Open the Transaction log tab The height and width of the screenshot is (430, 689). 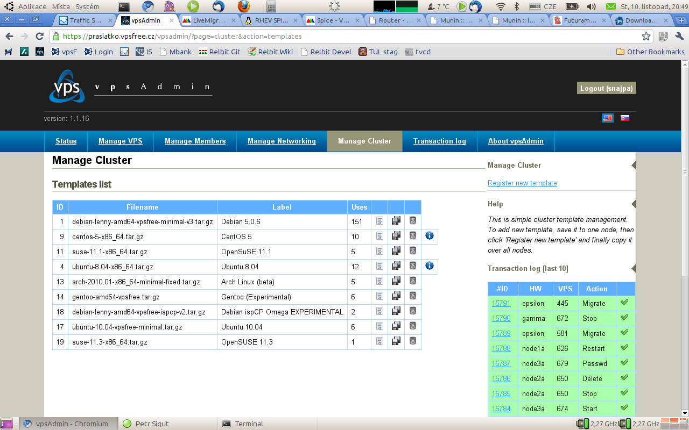pos(440,141)
